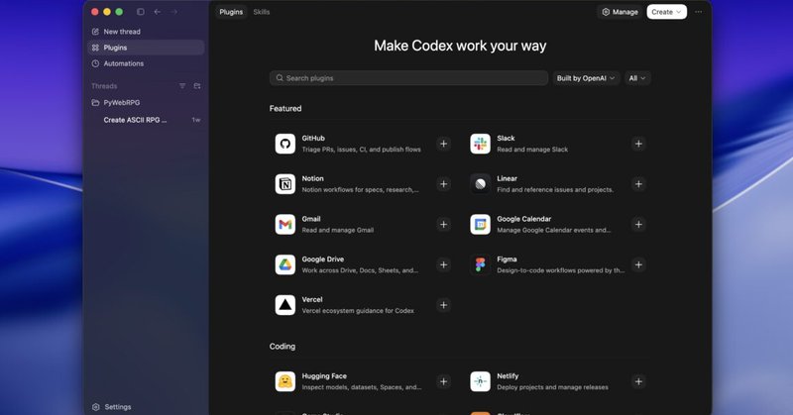Open Automations in the sidebar
This screenshot has height=415, width=793.
point(146,63)
